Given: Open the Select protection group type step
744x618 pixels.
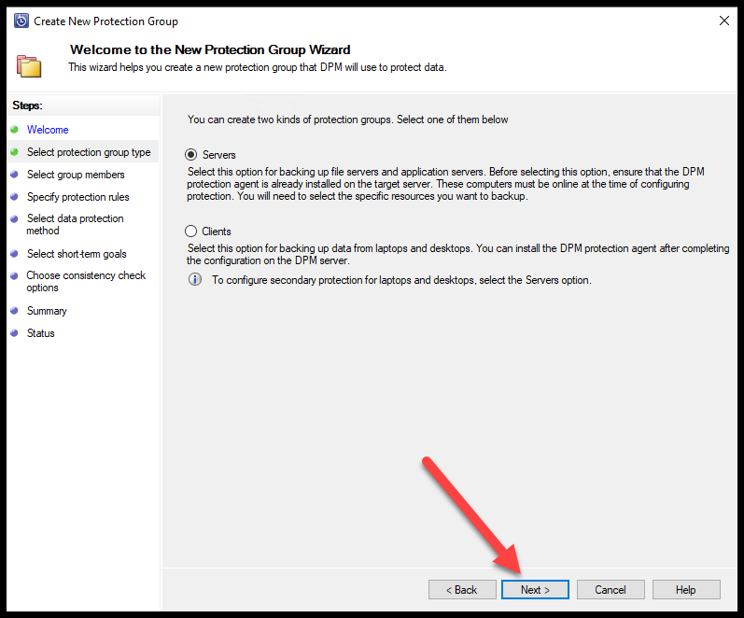Looking at the screenshot, I should pyautogui.click(x=89, y=152).
